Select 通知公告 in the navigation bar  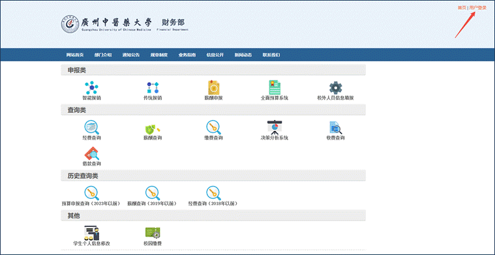pyautogui.click(x=131, y=55)
